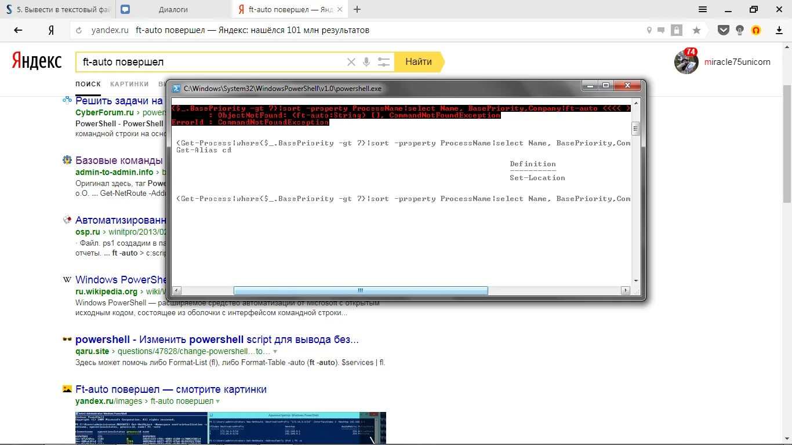The image size is (792, 445).
Task: Click the admin-to-admin.info result favicon
Action: 67,160
